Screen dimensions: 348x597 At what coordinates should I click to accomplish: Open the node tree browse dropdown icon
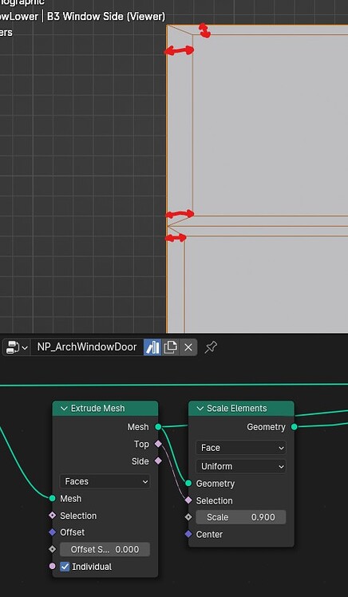[17, 347]
